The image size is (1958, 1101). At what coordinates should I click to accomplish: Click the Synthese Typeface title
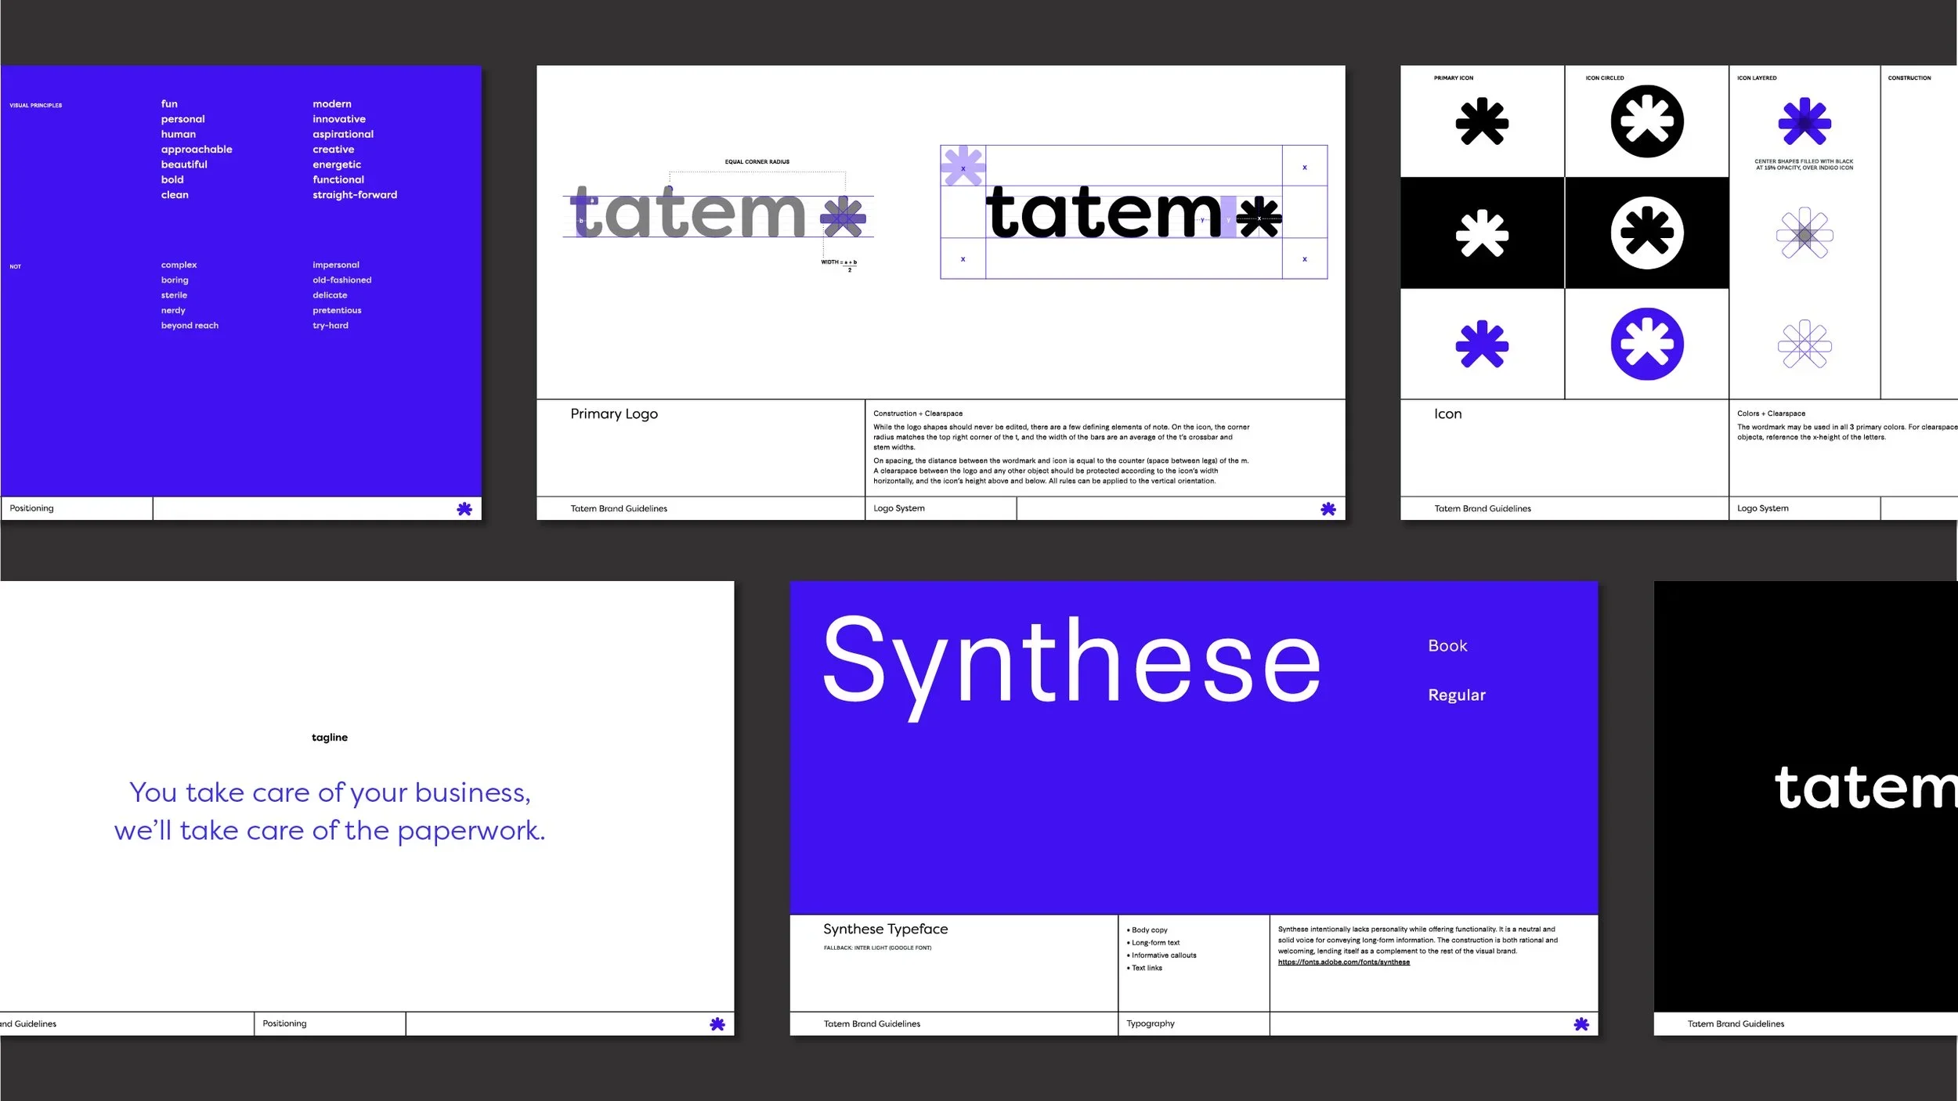(x=885, y=929)
